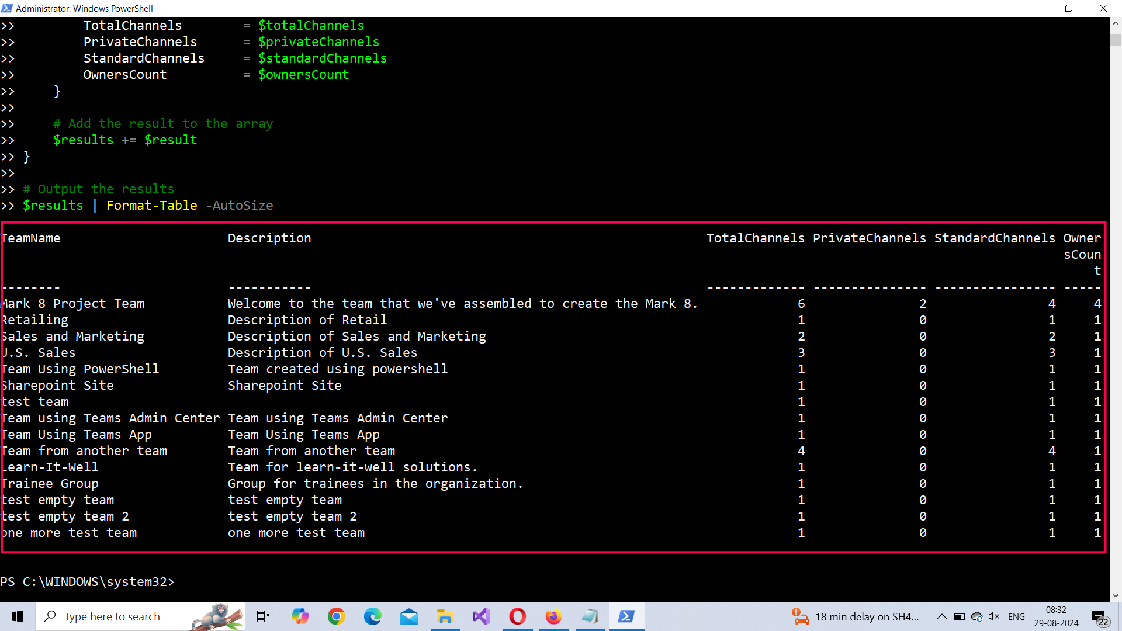
Task: Open the Windows Start menu
Action: pyautogui.click(x=18, y=616)
